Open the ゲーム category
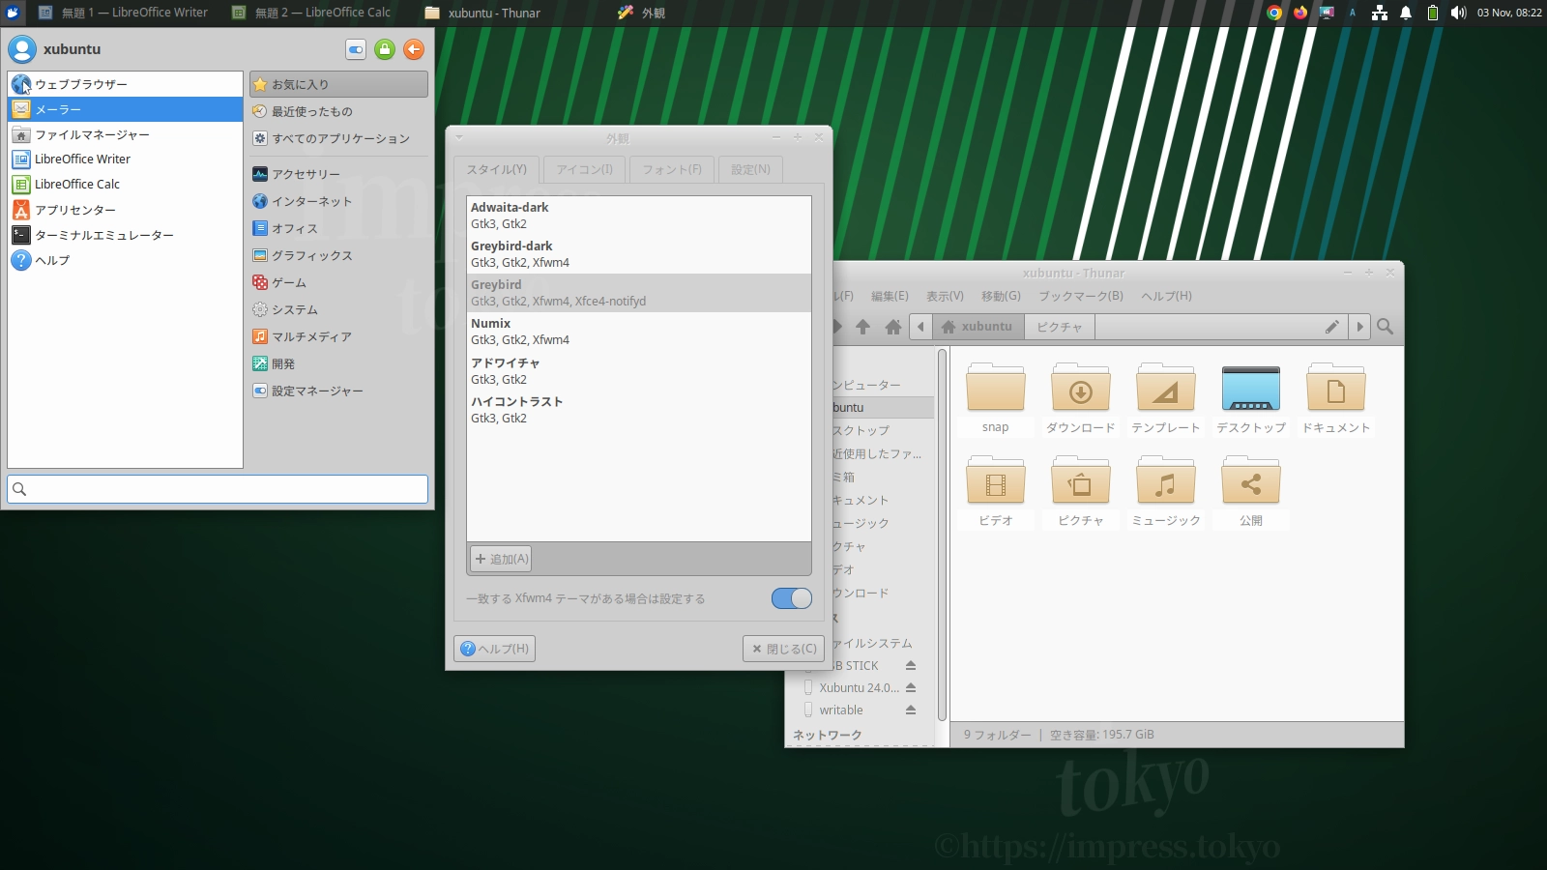Viewport: 1547px width, 870px height. [x=338, y=282]
